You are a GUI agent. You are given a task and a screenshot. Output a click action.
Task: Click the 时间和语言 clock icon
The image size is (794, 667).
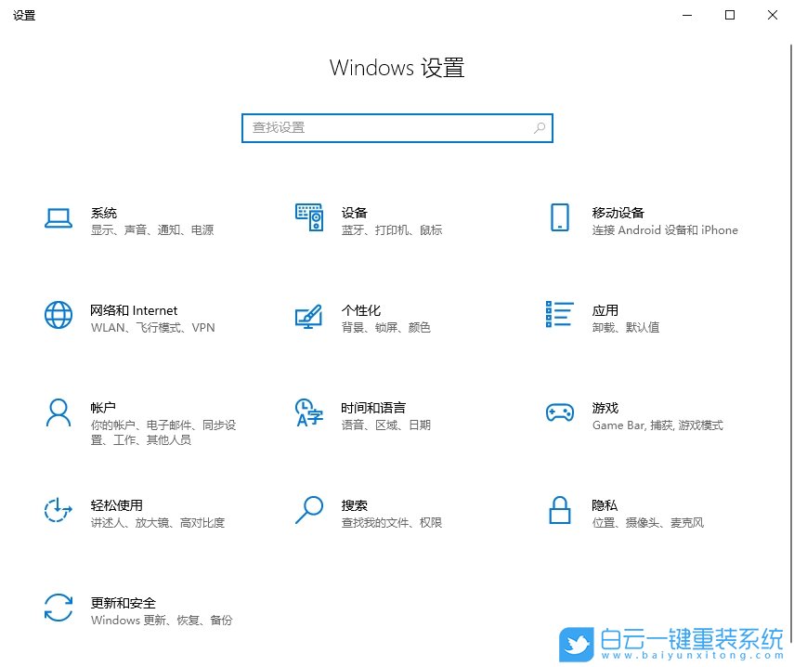point(308,414)
